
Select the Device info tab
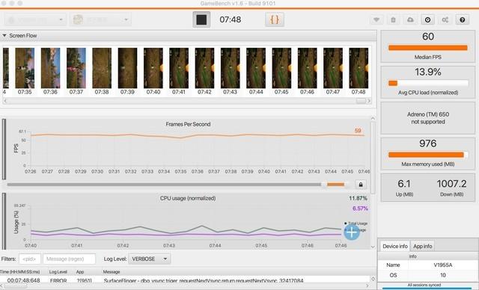coord(394,246)
